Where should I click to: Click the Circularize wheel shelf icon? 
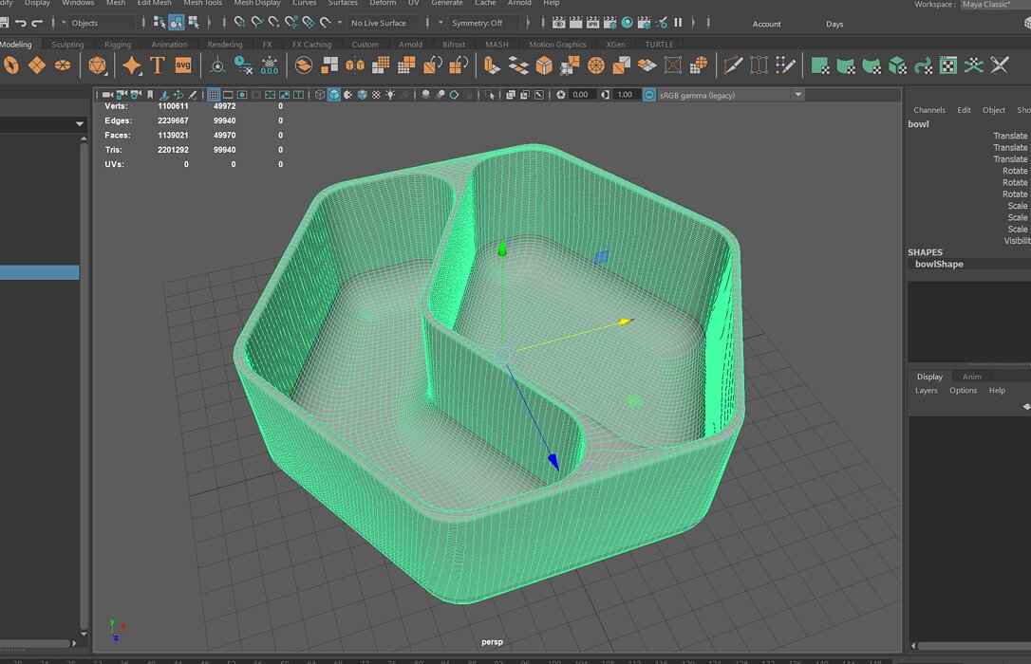click(x=595, y=65)
